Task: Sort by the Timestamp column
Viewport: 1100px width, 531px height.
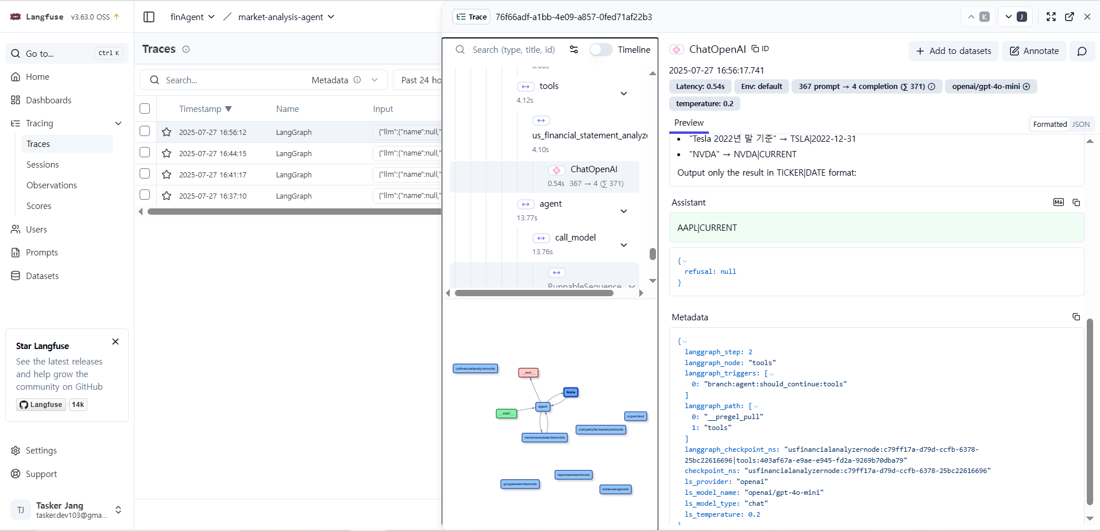Action: [205, 108]
